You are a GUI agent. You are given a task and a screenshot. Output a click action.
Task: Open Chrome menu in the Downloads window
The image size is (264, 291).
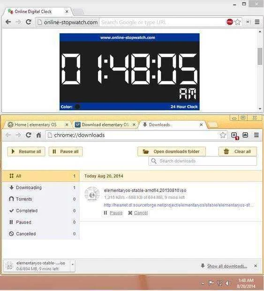click(256, 135)
